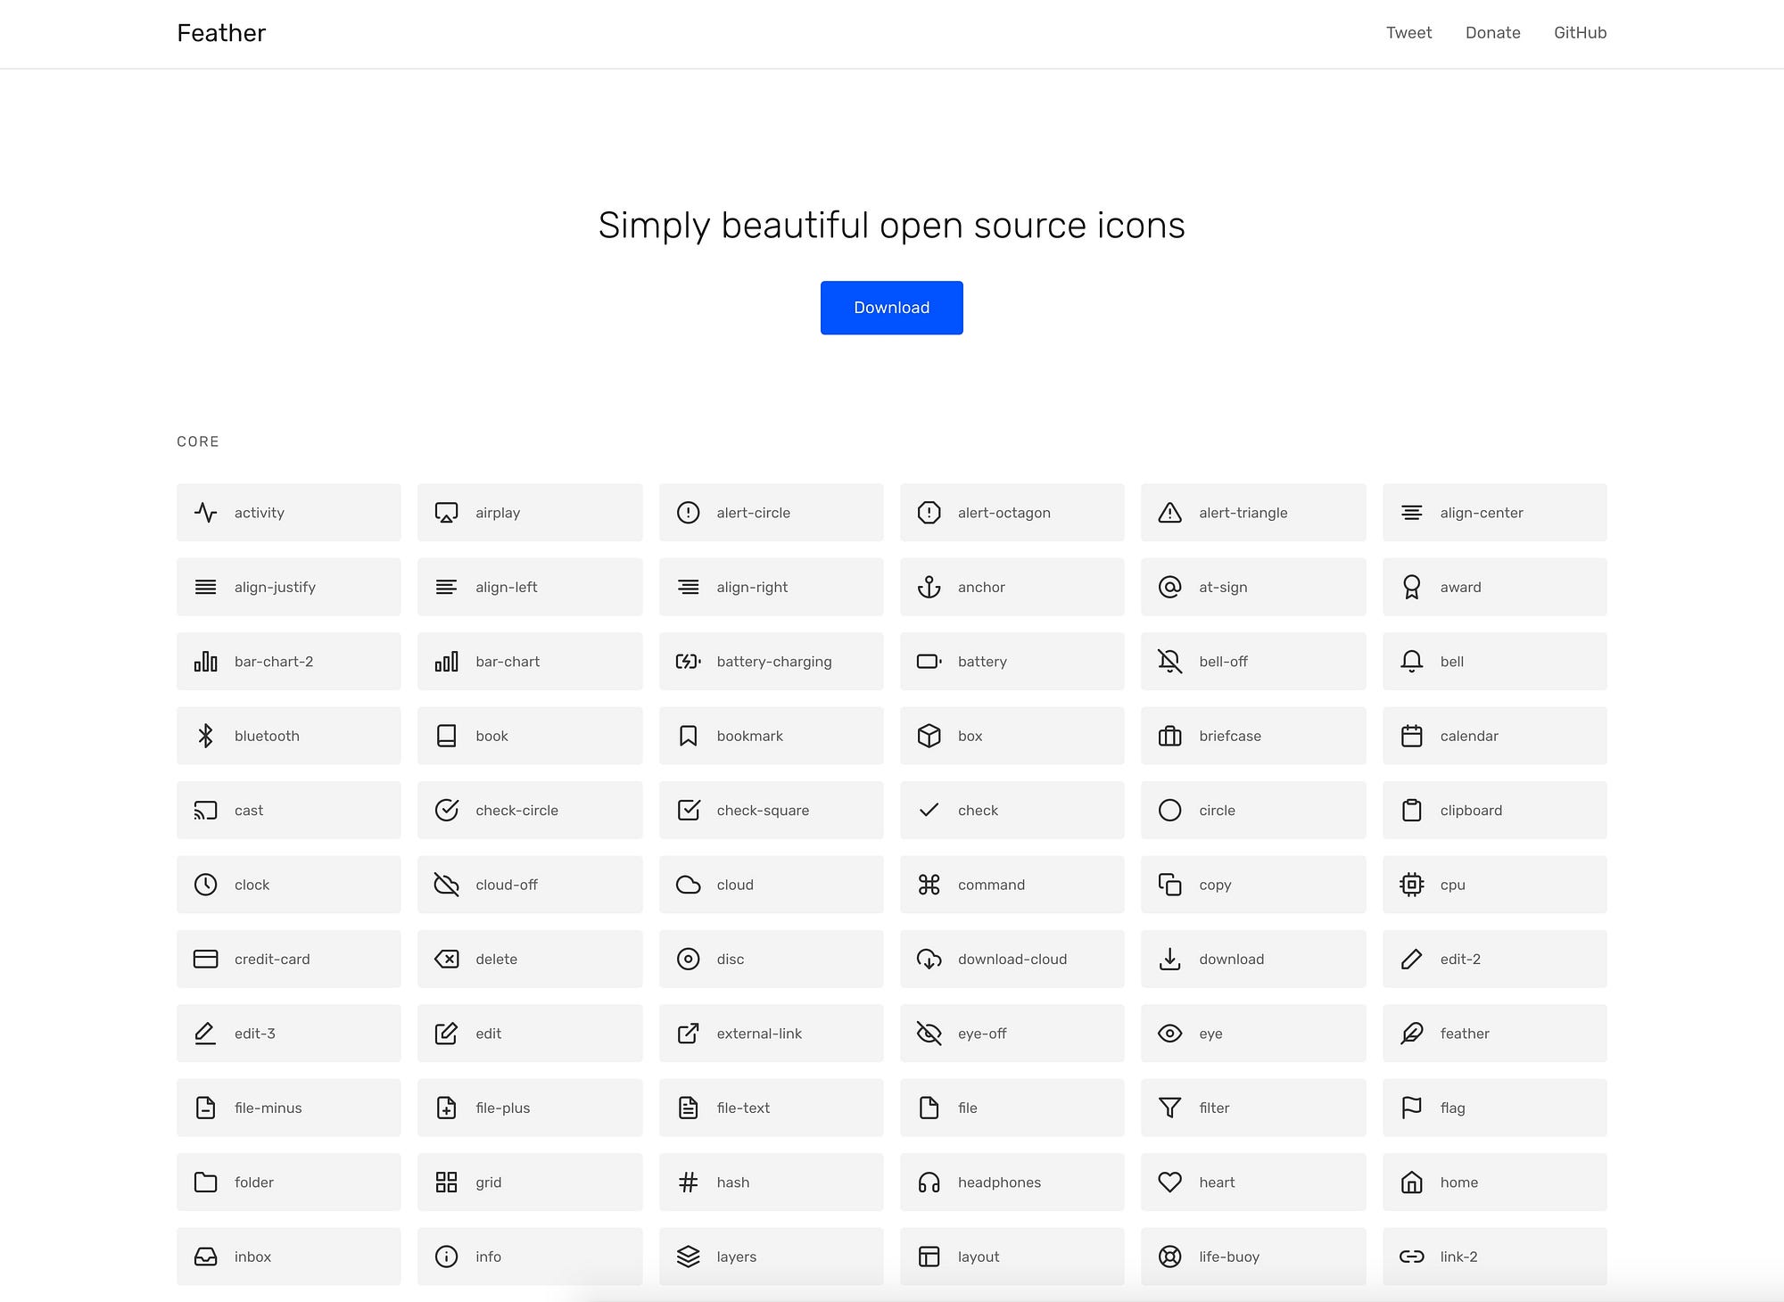This screenshot has width=1784, height=1302.
Task: Click the cloud-off icon
Action: 446,885
